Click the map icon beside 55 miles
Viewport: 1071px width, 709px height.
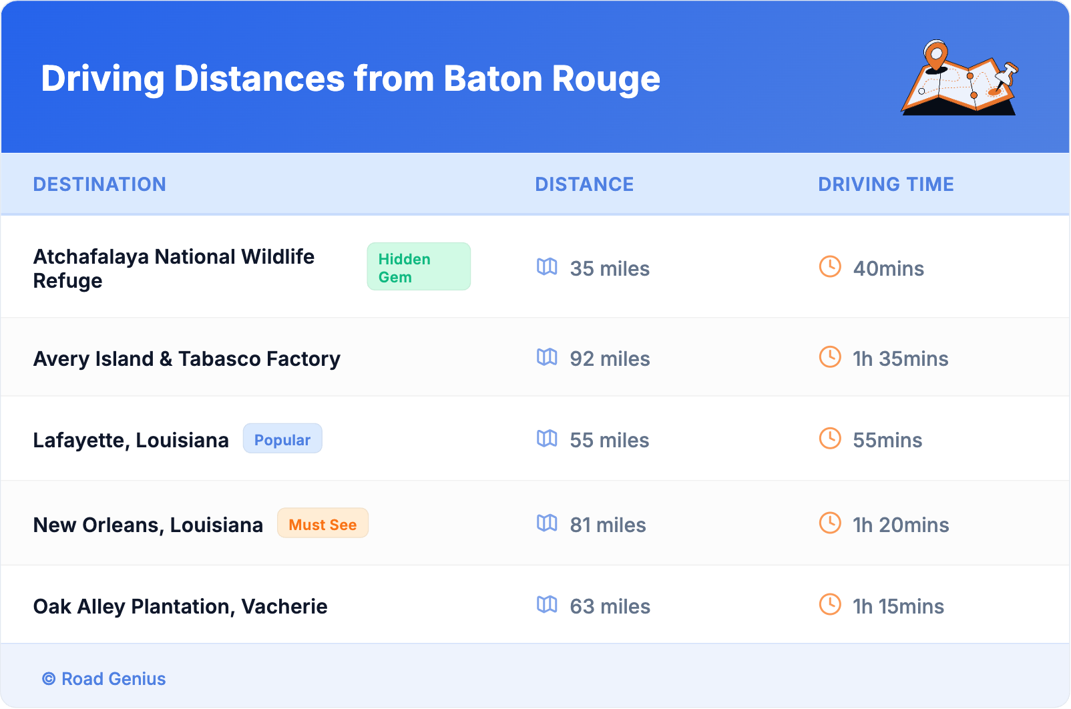pyautogui.click(x=547, y=439)
